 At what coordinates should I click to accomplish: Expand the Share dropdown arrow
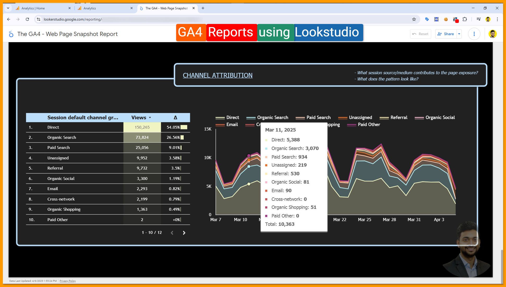coord(459,34)
